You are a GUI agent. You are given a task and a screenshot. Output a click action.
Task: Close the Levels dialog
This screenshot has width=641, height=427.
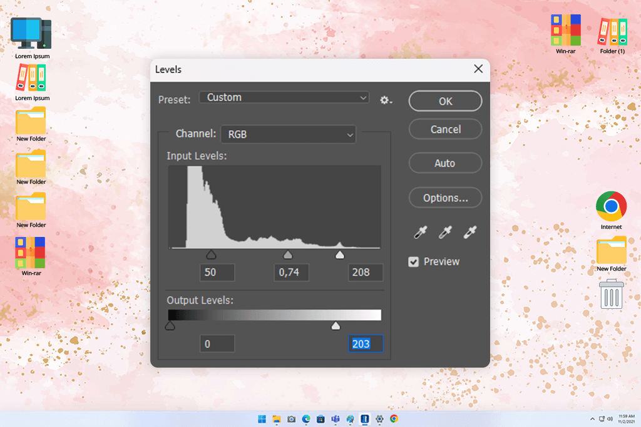478,69
